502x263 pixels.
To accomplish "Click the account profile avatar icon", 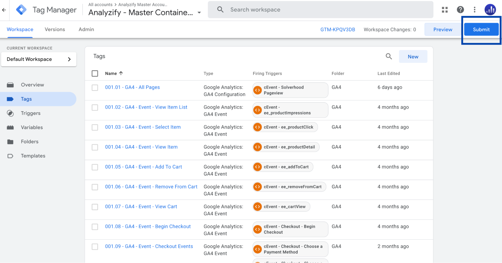I will point(490,10).
